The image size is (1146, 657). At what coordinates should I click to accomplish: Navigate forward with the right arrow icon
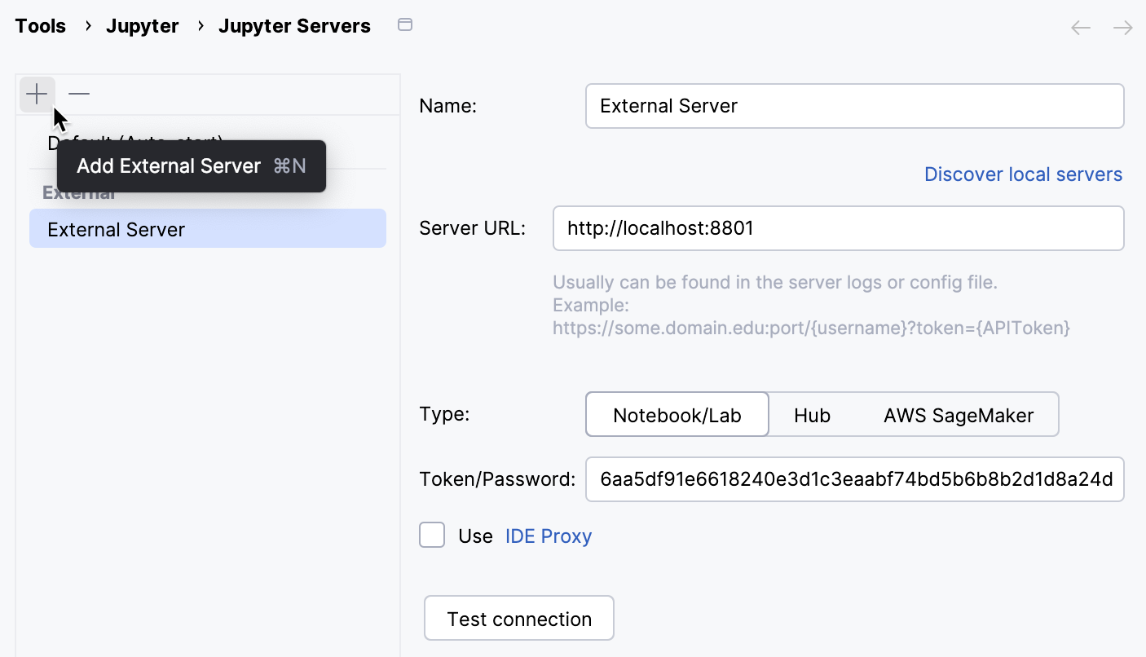[x=1122, y=27]
